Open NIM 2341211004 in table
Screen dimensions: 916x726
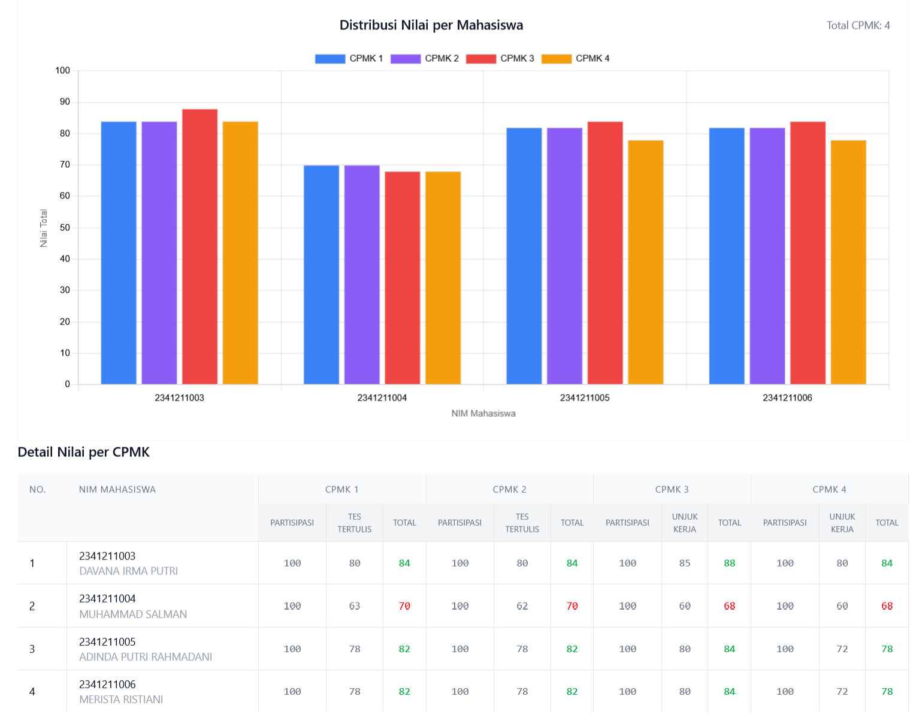[x=107, y=598]
